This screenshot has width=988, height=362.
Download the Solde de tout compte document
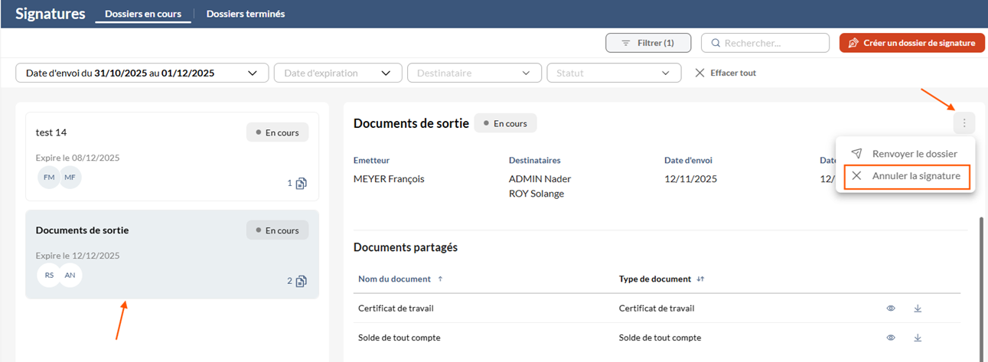click(918, 338)
